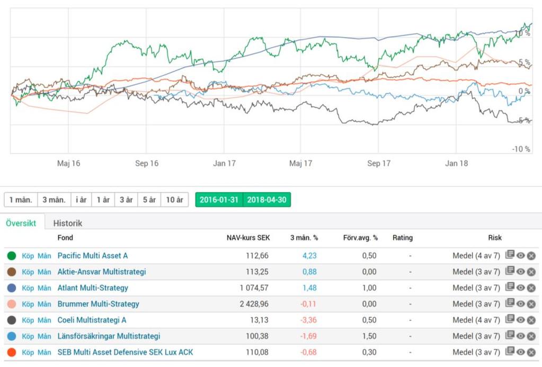The height and width of the screenshot is (367, 542).
Task: Switch to the Översikt tab
Action: tap(21, 223)
